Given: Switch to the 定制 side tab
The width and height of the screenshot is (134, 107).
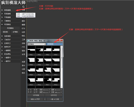Looking at the screenshot, I should [x=23, y=43].
